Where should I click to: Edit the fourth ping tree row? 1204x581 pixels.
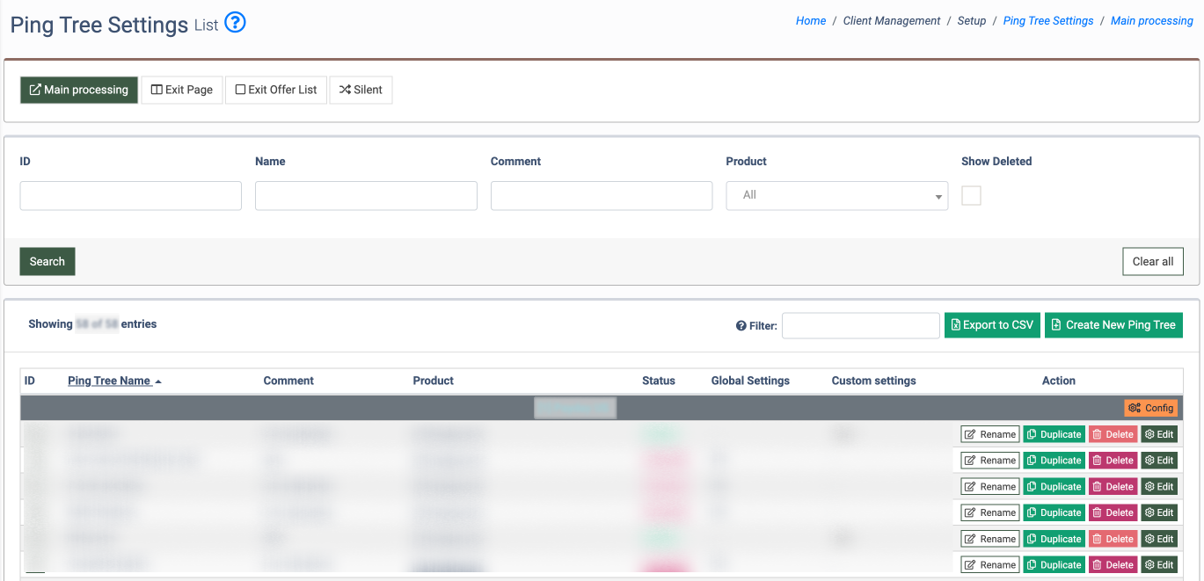coord(1158,512)
